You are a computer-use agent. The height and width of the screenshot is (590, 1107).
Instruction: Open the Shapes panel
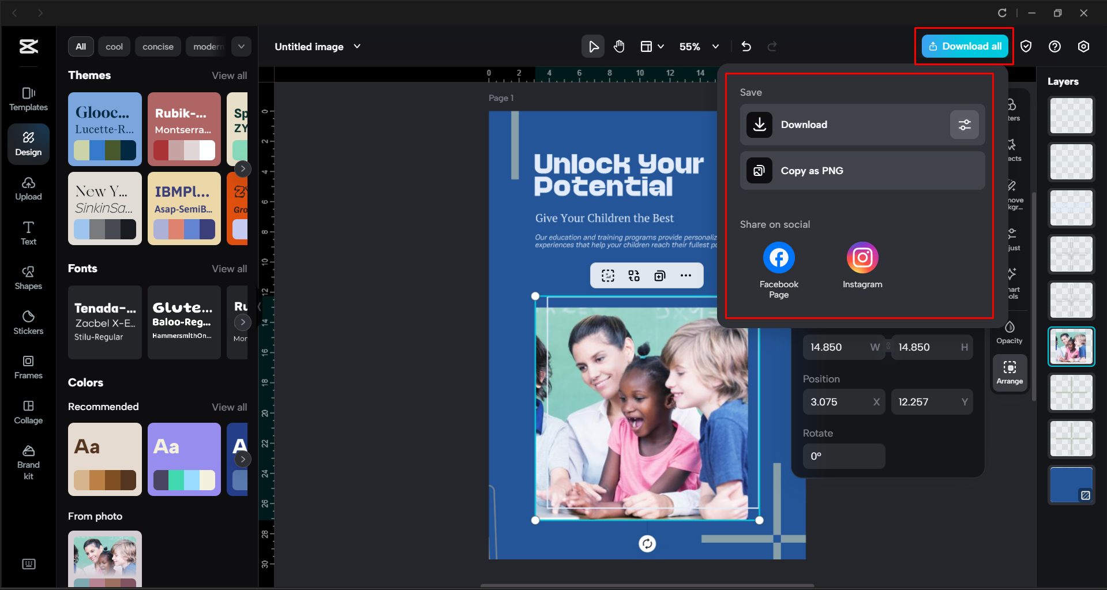28,278
